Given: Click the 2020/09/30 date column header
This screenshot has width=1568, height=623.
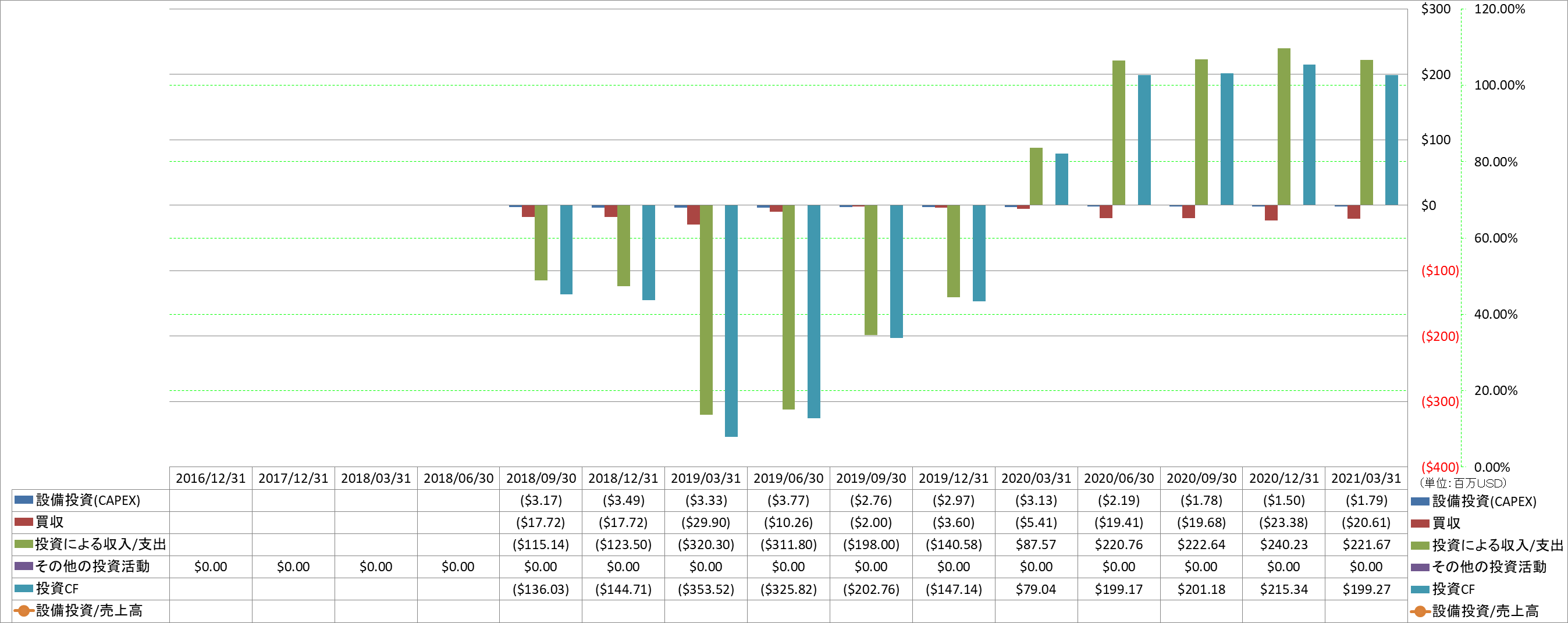Looking at the screenshot, I should coord(1201,478).
